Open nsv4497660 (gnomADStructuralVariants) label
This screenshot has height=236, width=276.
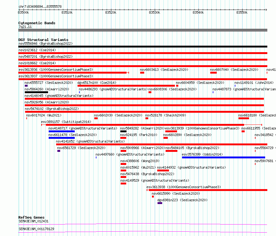(130, 154)
